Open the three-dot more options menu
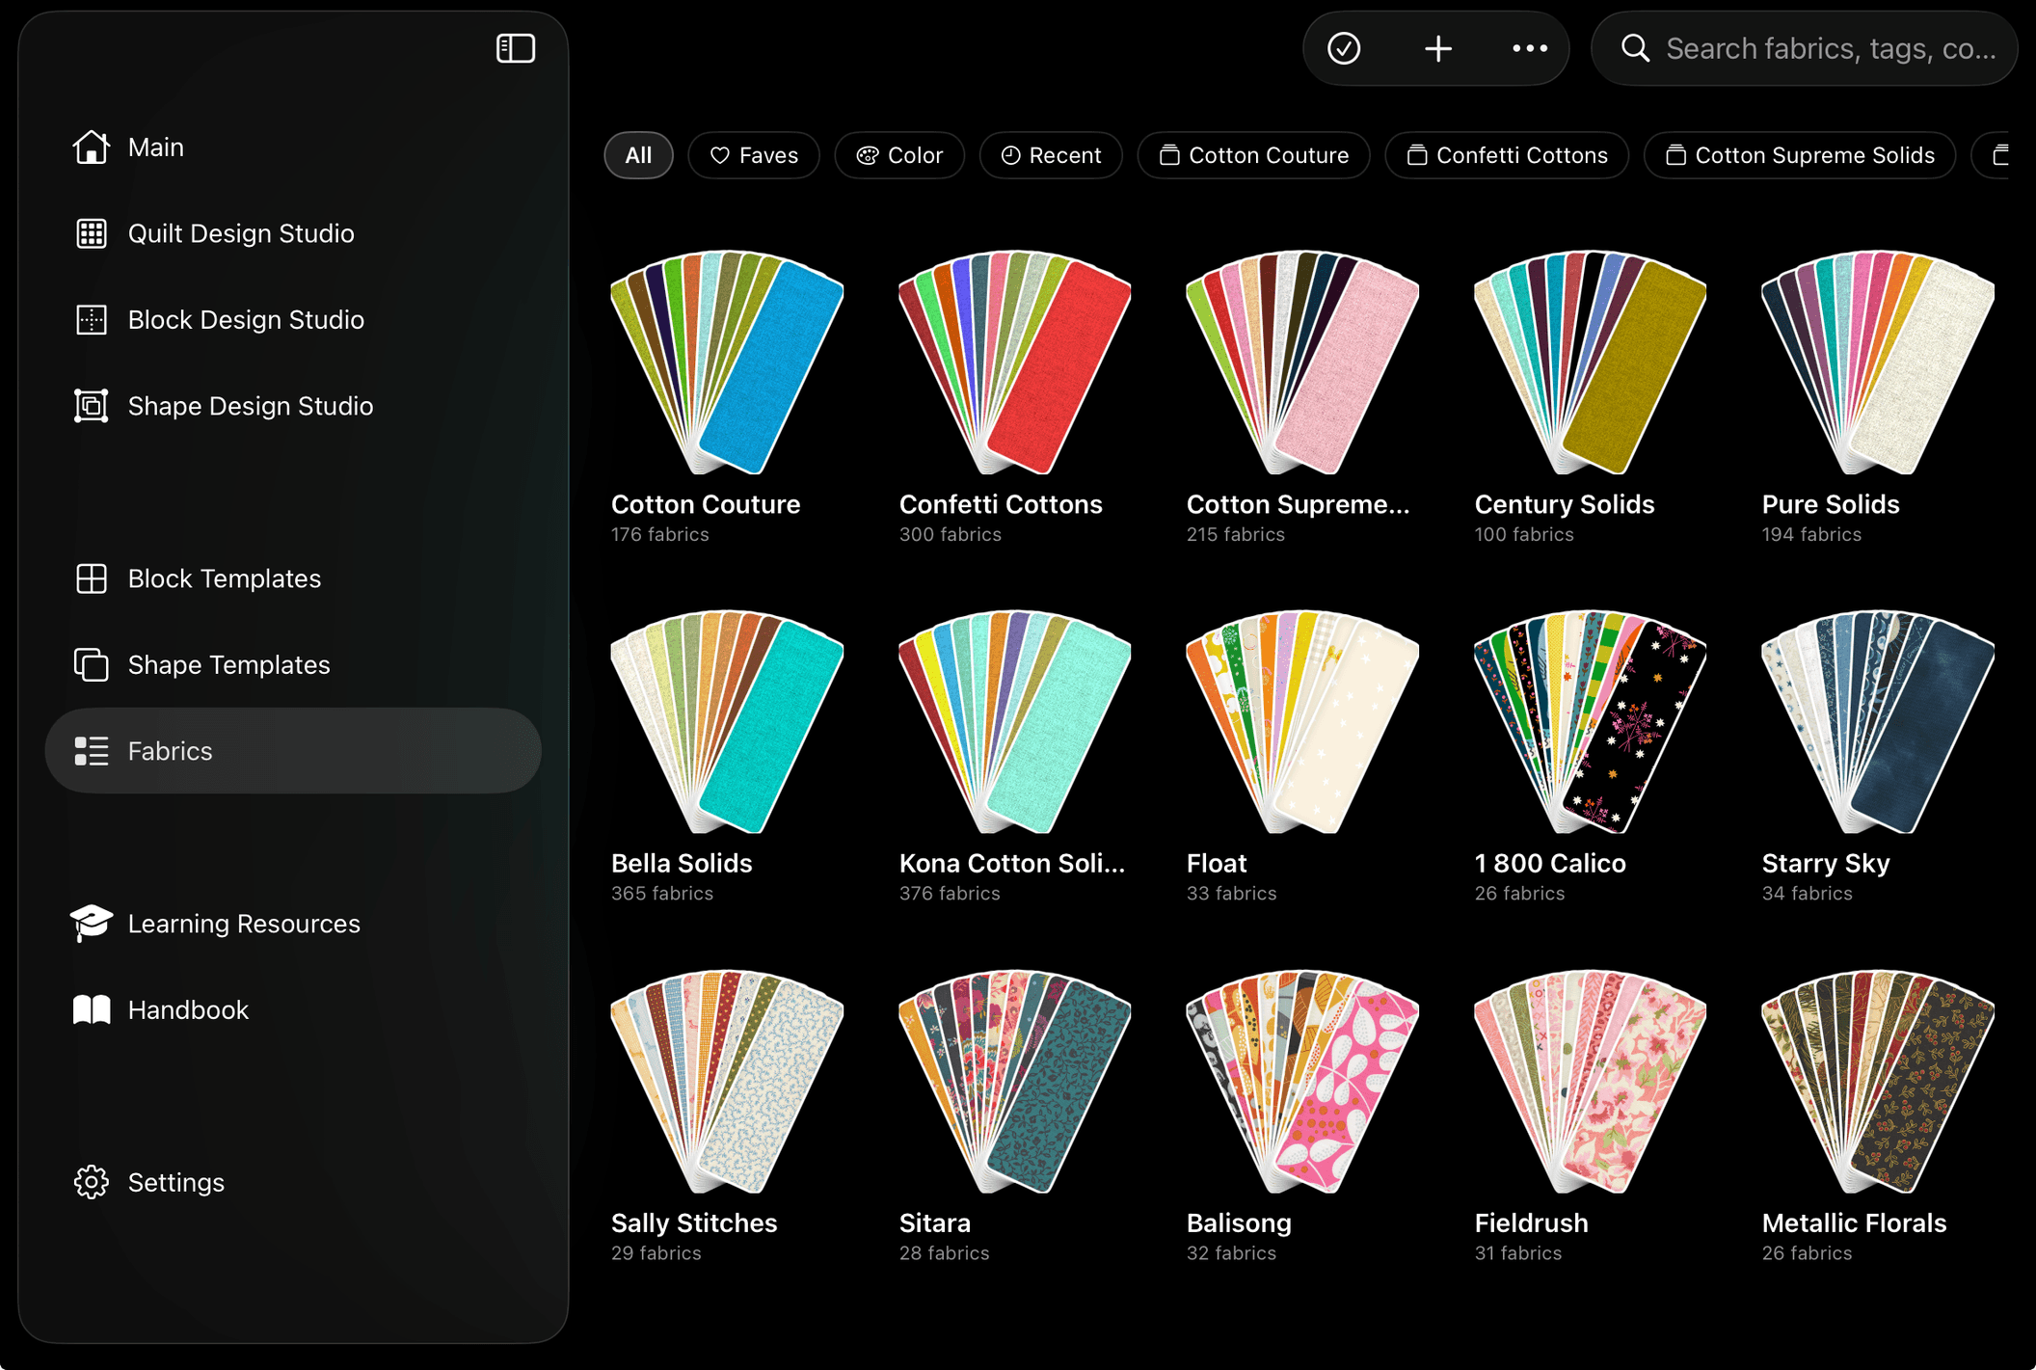 click(x=1530, y=48)
